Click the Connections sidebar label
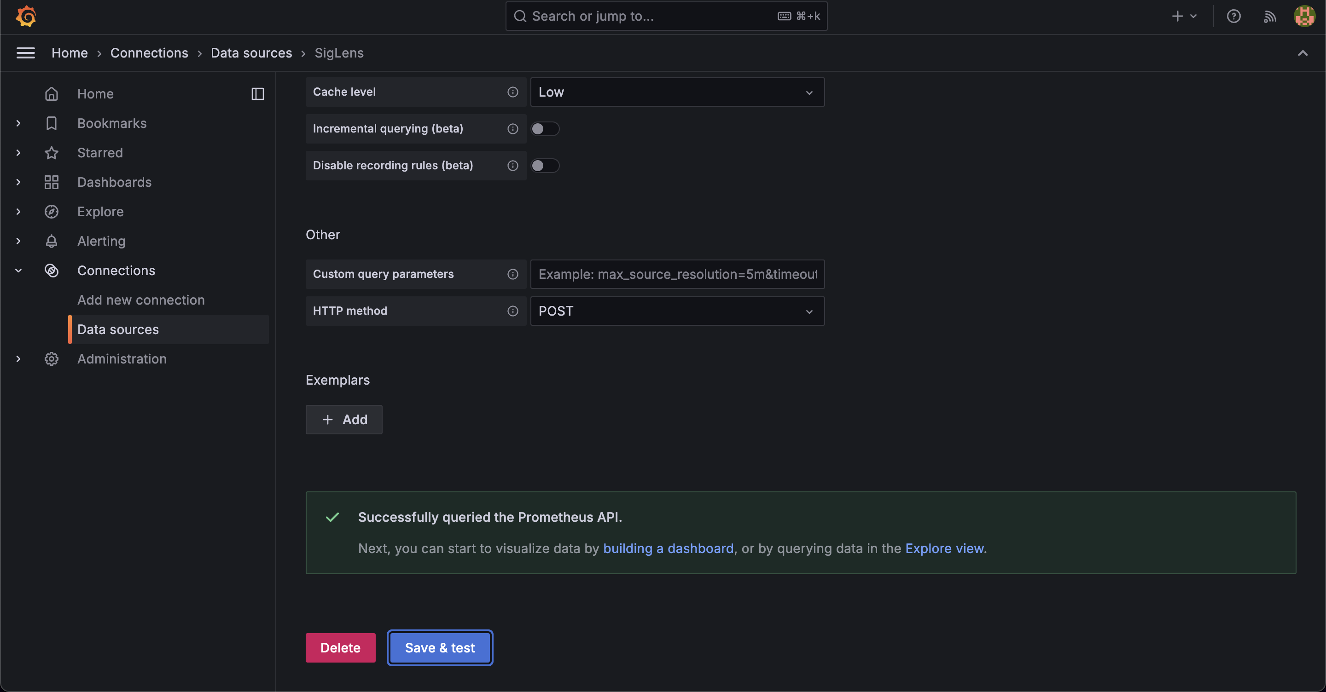Image resolution: width=1326 pixels, height=692 pixels. tap(116, 271)
